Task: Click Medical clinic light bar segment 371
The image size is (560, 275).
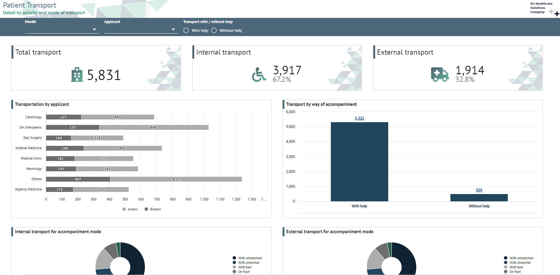Action: coord(104,159)
